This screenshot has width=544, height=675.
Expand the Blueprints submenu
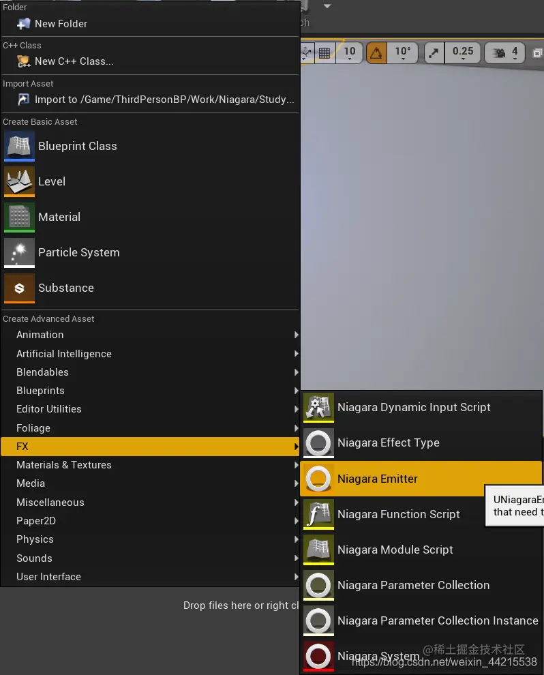tap(150, 391)
